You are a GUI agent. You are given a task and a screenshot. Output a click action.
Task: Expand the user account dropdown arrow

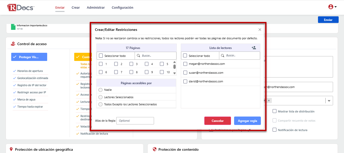point(336,7)
